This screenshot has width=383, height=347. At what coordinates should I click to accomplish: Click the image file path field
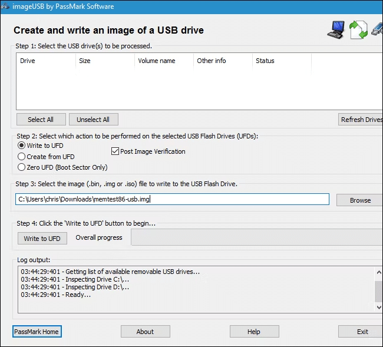tap(172, 199)
